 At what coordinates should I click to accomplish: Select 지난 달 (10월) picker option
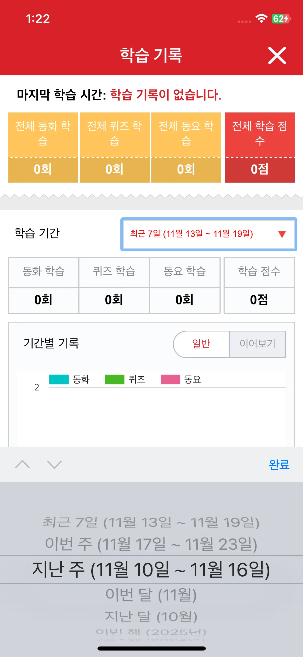tap(151, 617)
